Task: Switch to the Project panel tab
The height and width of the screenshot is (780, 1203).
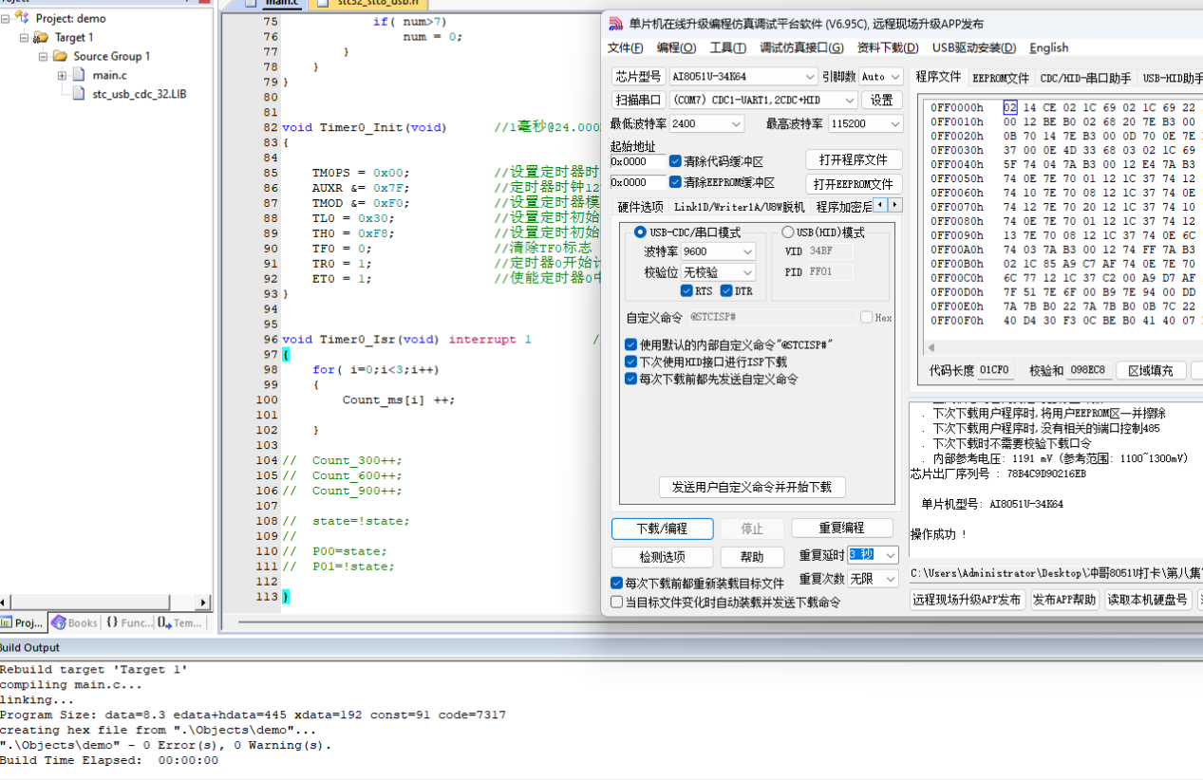Action: point(23,622)
